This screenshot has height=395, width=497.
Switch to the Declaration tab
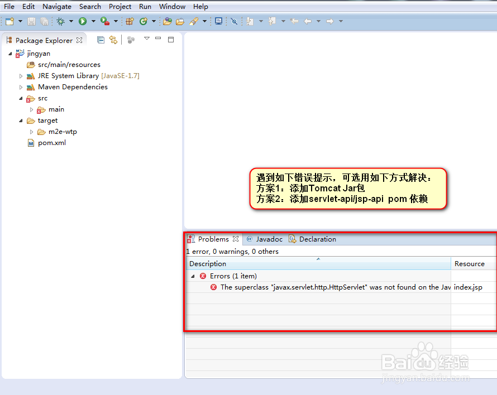click(317, 239)
